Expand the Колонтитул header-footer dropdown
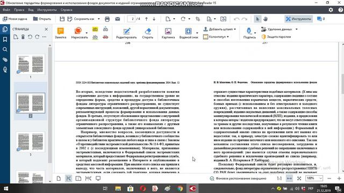The image size is (344, 193). pyautogui.click(x=228, y=37)
